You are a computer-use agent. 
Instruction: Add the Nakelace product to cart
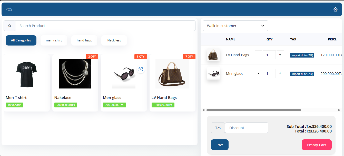coord(75,83)
